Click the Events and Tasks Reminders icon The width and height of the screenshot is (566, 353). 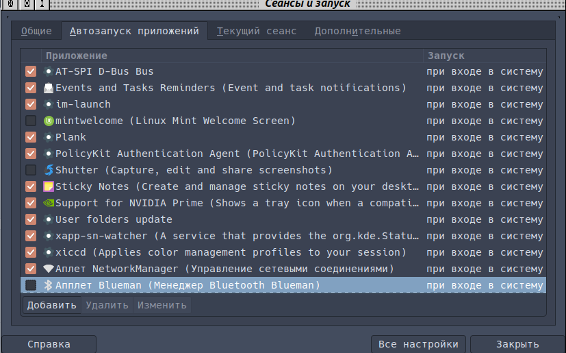(x=49, y=88)
